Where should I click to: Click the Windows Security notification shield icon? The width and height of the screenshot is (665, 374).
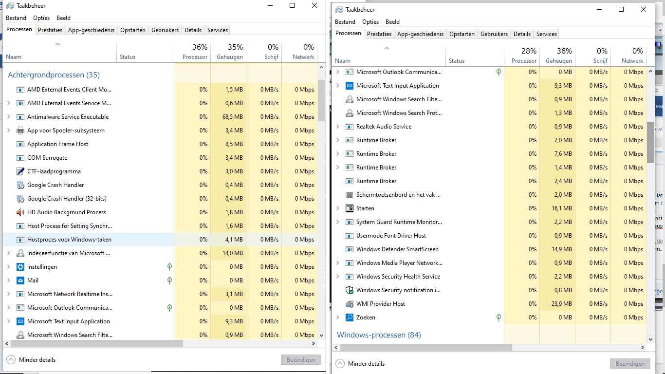pyautogui.click(x=350, y=290)
